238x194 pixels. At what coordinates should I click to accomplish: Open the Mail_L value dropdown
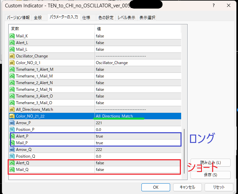(x=138, y=49)
